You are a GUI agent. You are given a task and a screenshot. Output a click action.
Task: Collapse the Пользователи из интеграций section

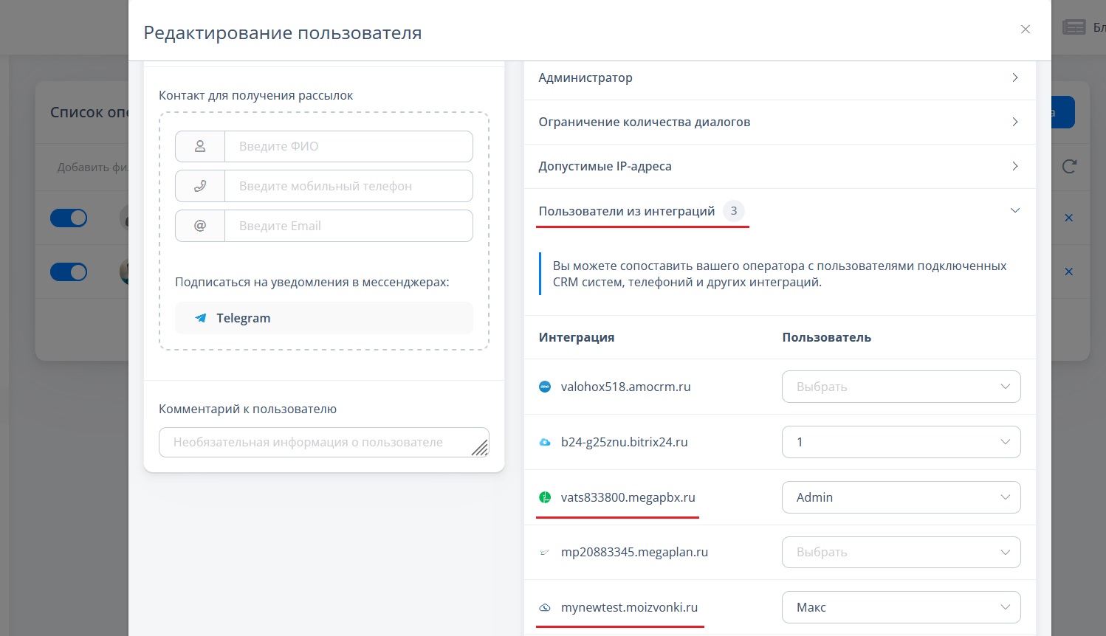click(x=780, y=211)
